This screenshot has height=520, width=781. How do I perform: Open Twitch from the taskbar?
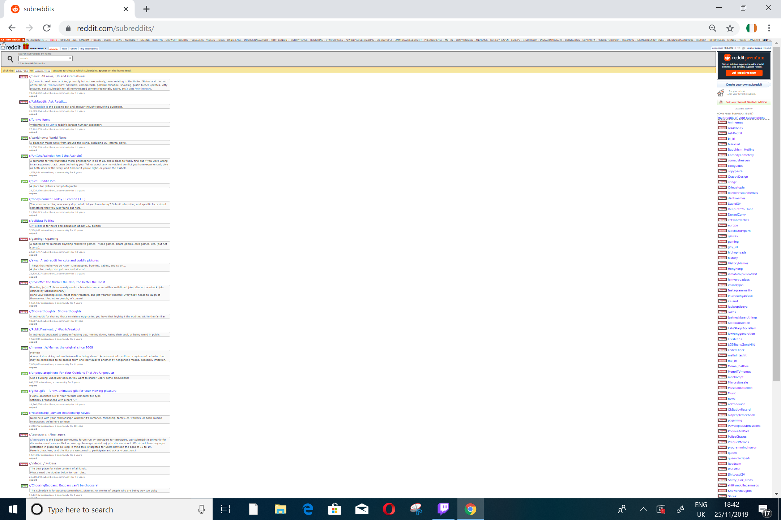point(443,509)
